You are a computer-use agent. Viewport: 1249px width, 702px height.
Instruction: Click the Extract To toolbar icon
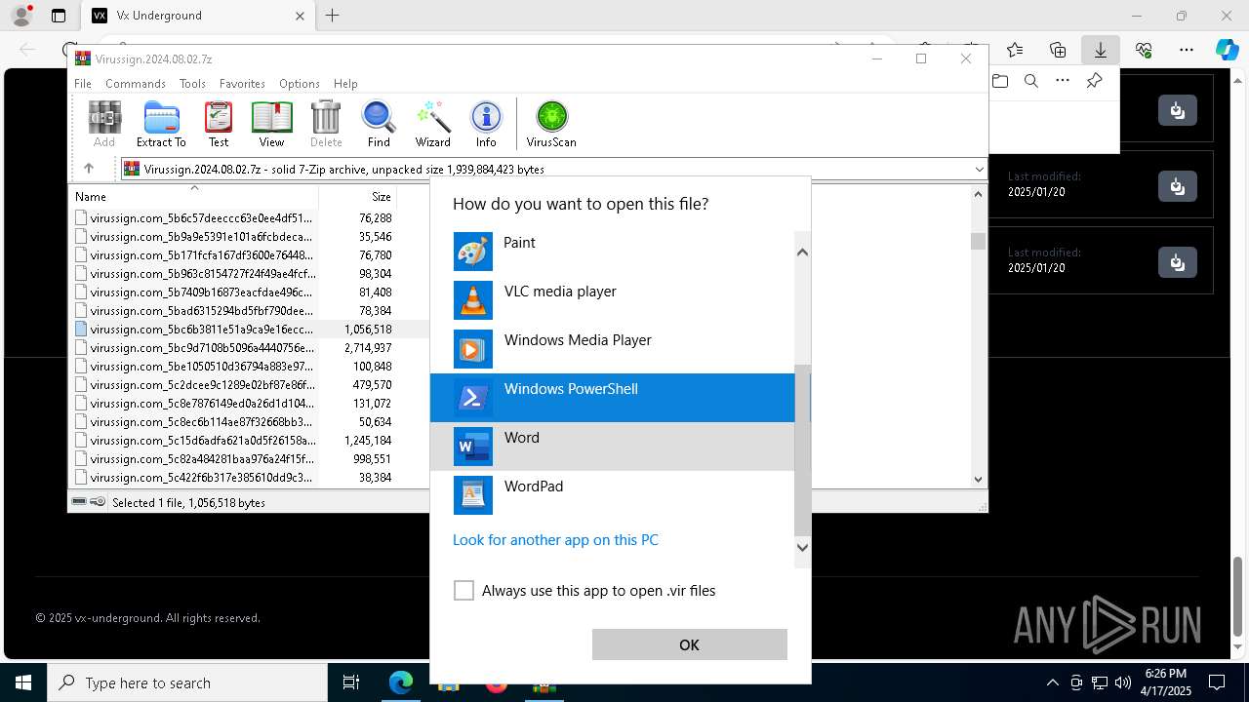point(161,124)
